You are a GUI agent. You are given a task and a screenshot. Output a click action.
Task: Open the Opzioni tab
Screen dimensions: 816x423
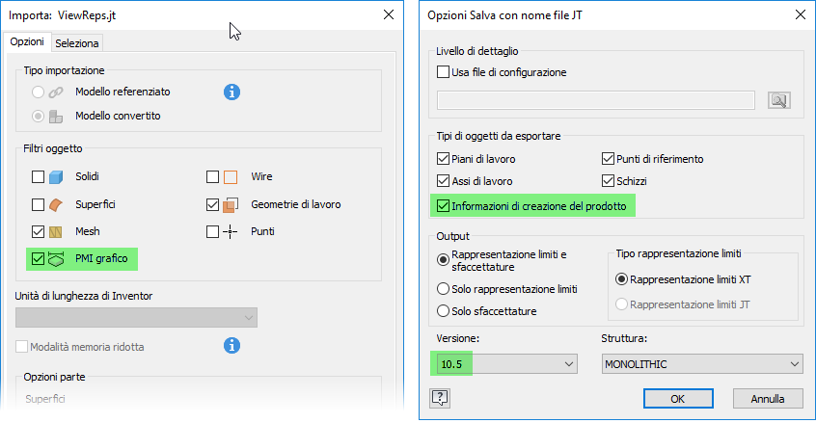(x=27, y=42)
